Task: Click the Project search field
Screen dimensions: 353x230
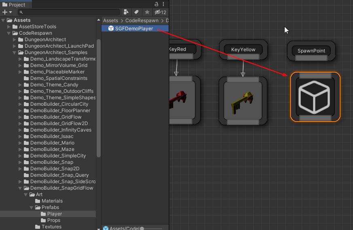Action: click(x=69, y=12)
